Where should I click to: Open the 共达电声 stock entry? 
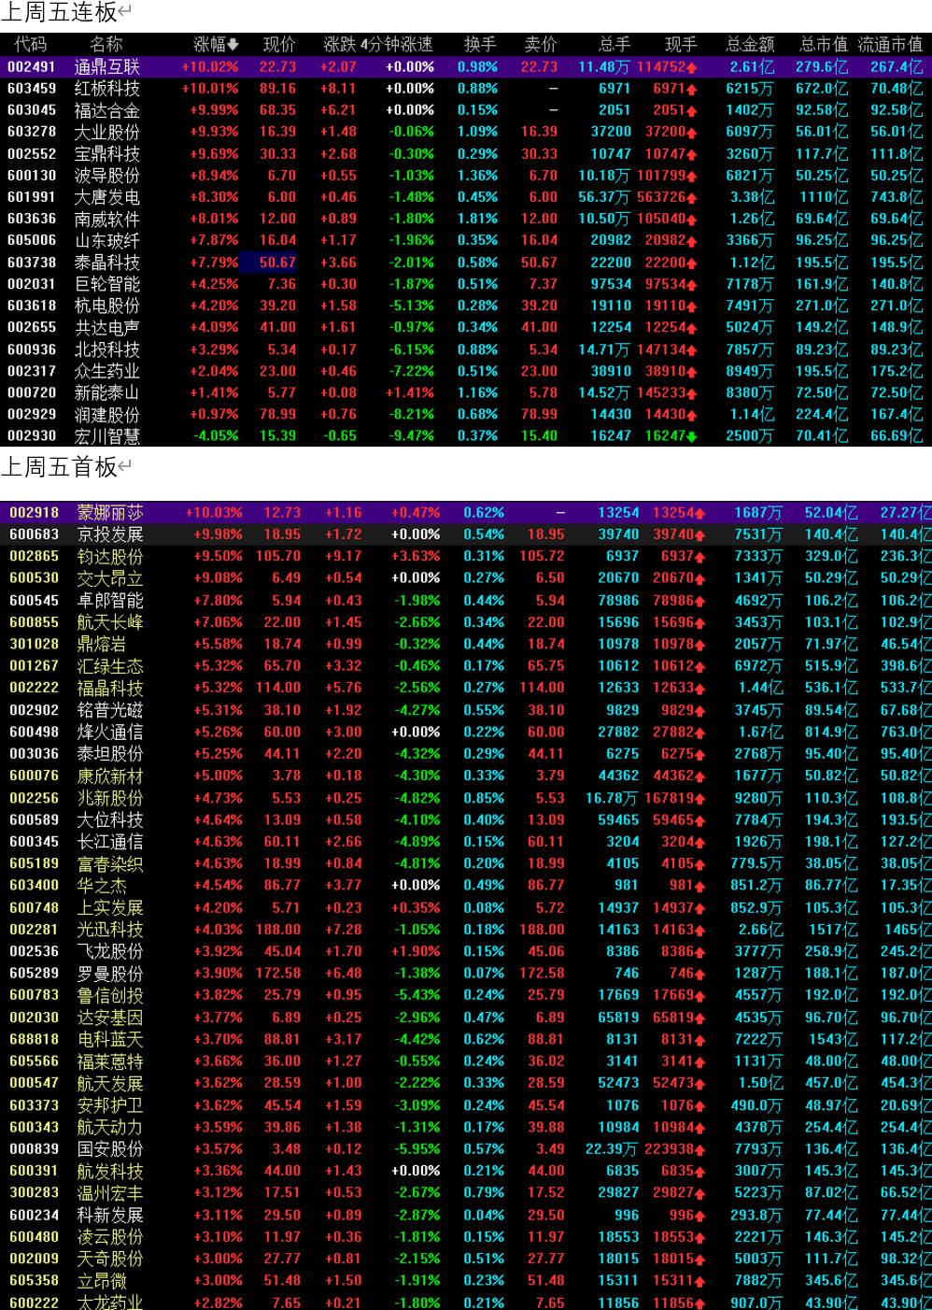[107, 327]
